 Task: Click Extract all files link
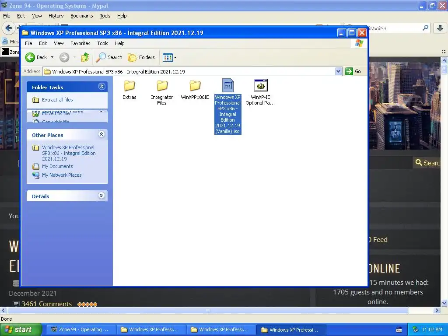click(x=57, y=100)
